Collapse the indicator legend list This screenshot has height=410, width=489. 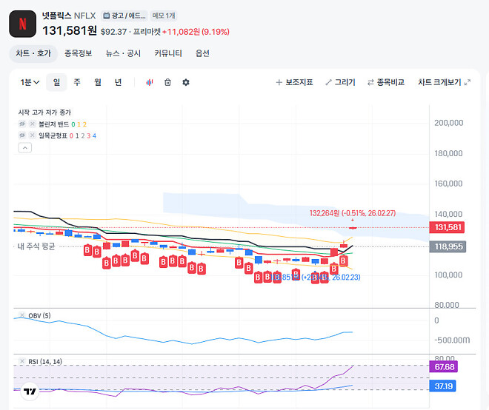point(24,148)
